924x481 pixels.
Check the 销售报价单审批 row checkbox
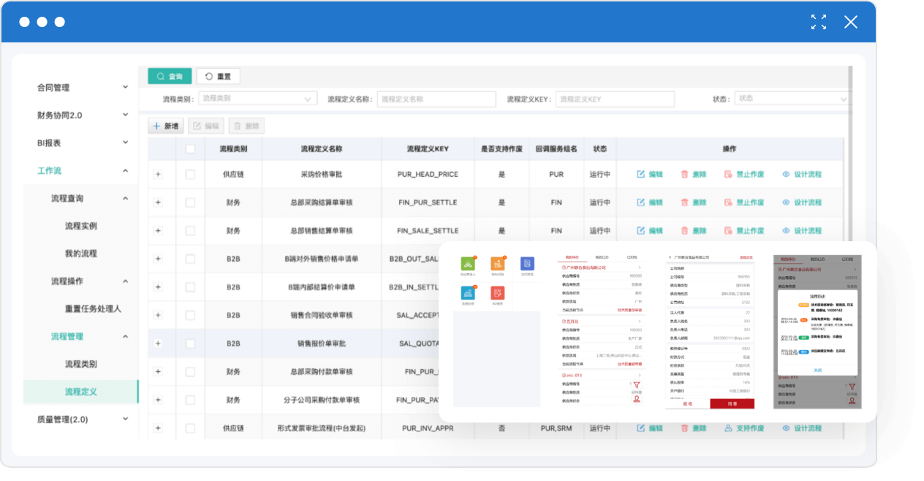[x=191, y=343]
